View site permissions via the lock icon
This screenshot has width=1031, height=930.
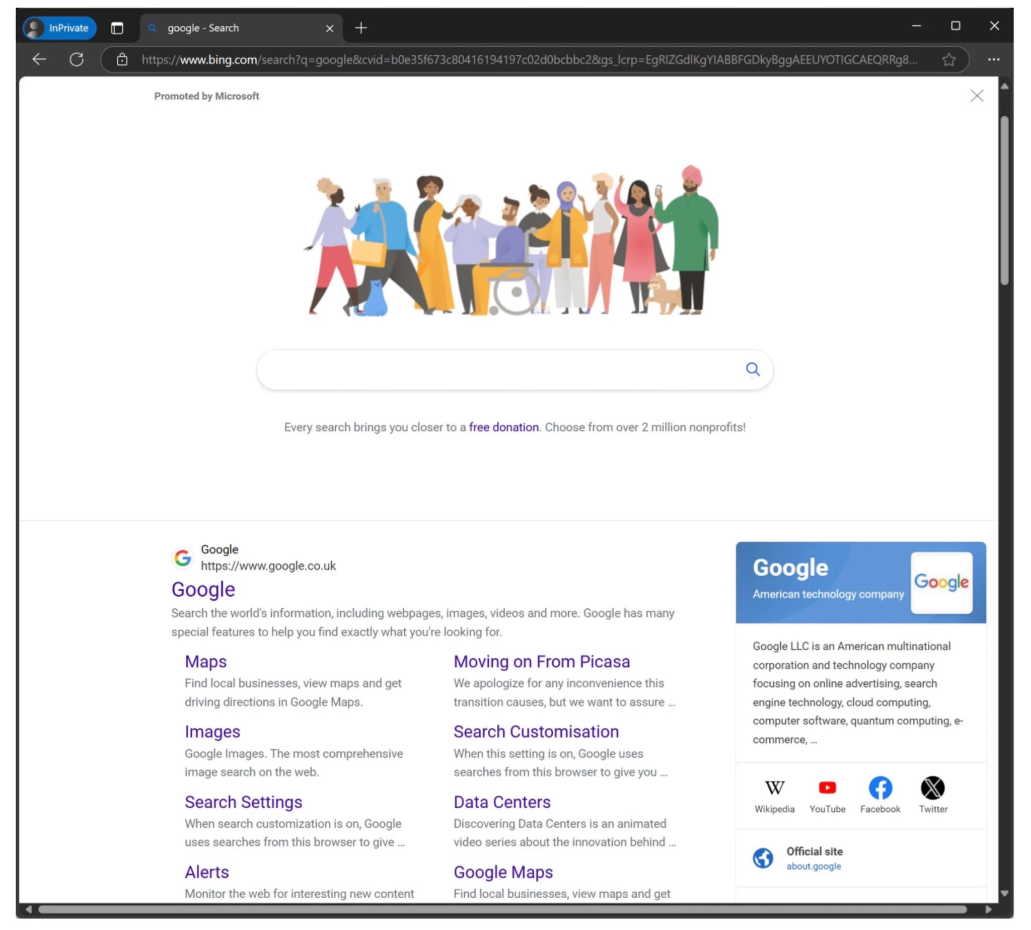coord(122,59)
